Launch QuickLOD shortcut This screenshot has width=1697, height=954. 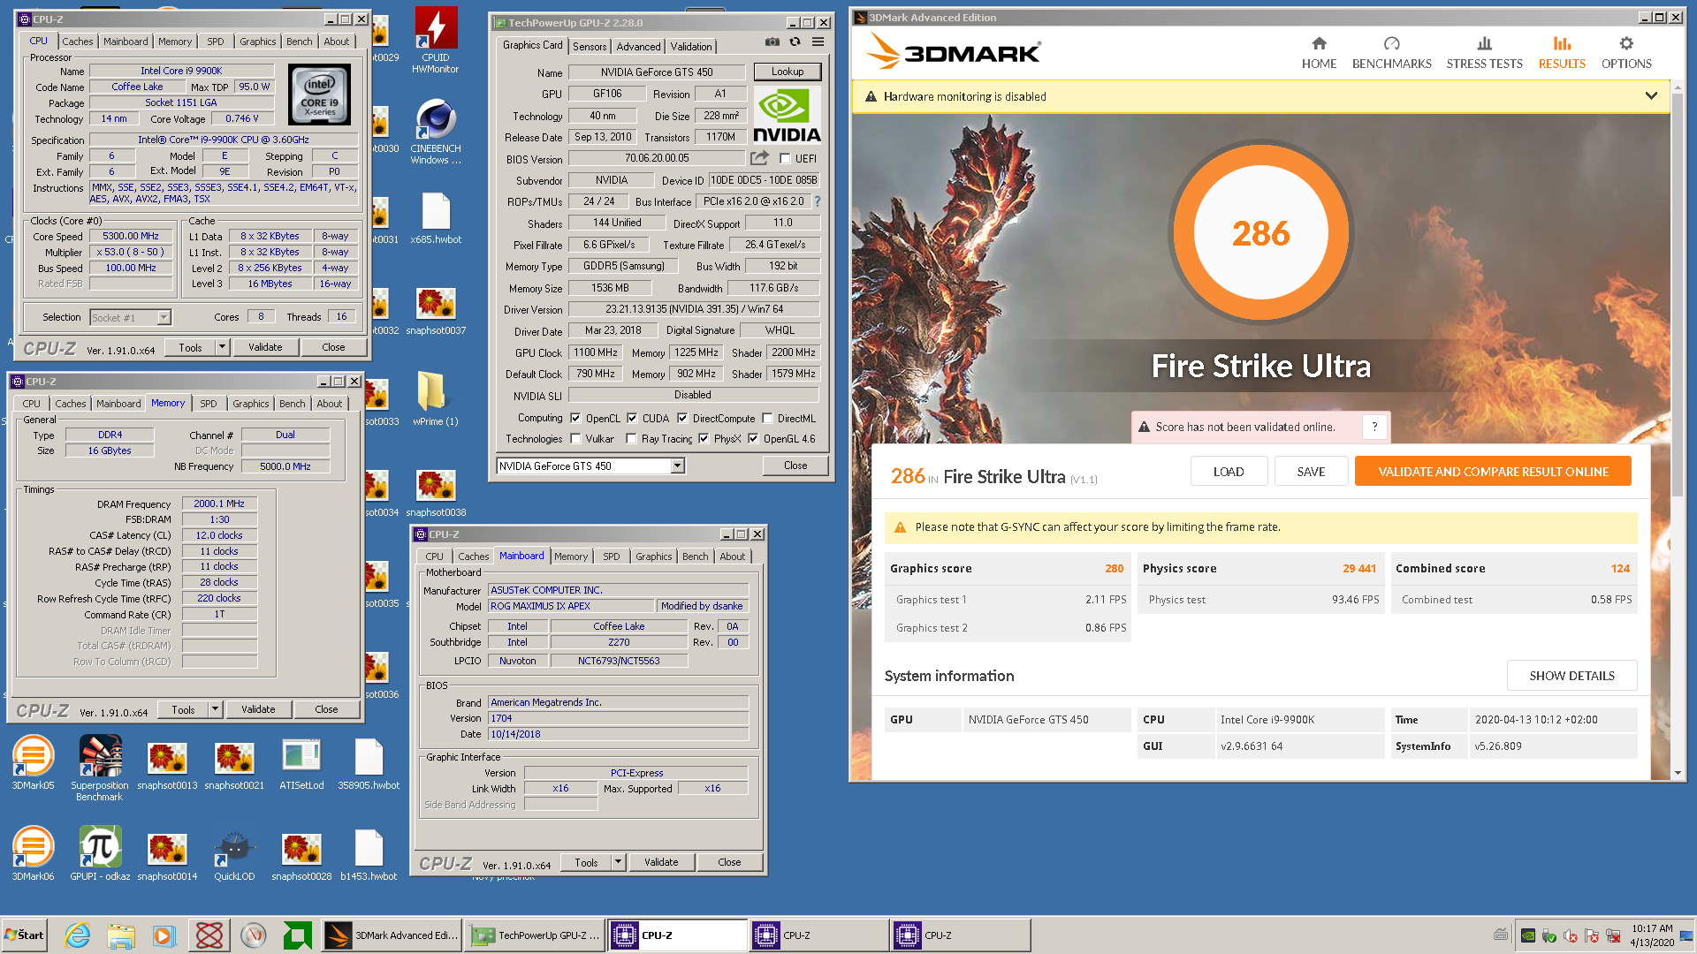point(234,856)
